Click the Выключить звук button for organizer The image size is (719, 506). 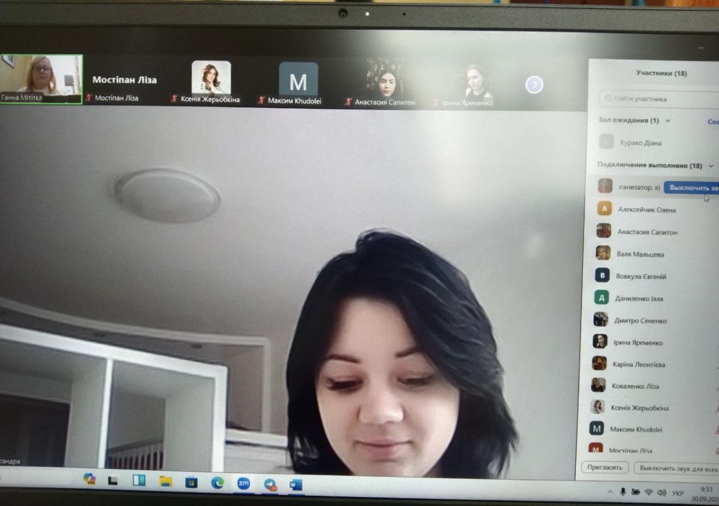692,187
